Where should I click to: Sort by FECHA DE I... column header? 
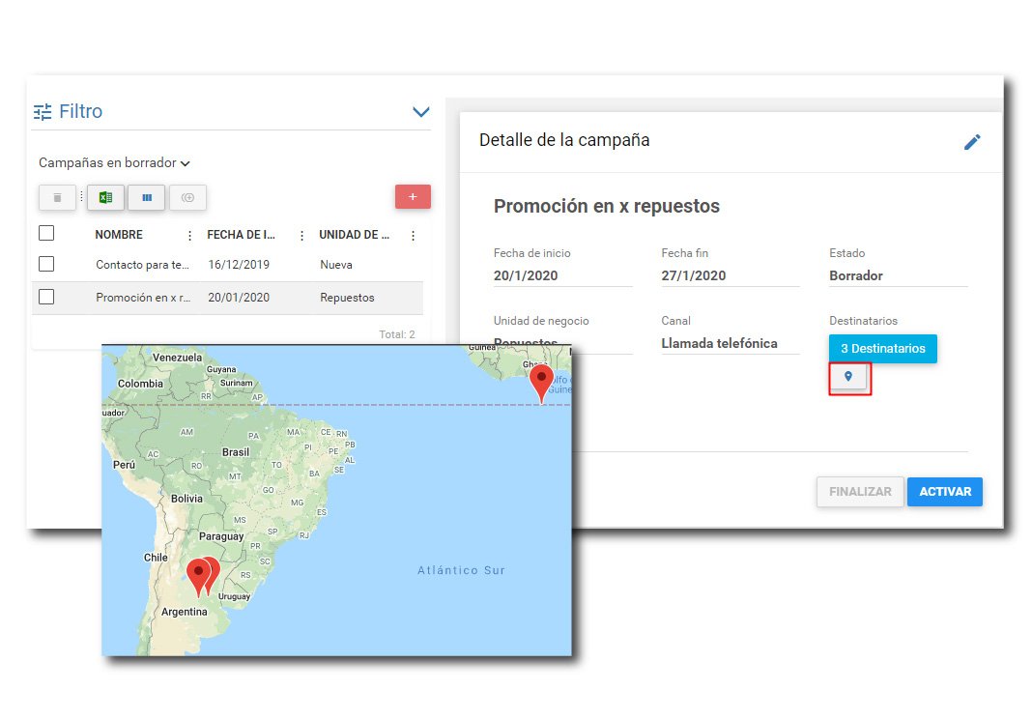[x=241, y=235]
